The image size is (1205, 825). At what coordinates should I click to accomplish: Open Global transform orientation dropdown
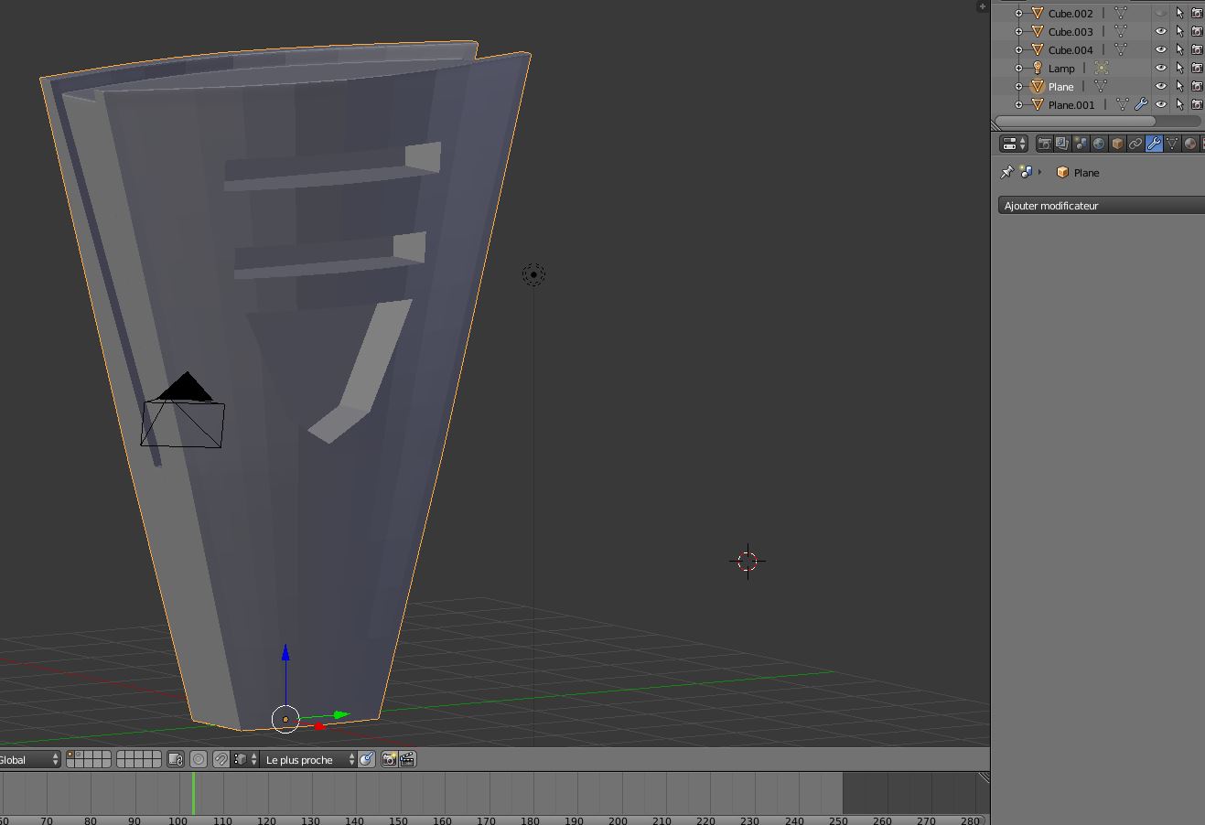pyautogui.click(x=29, y=759)
